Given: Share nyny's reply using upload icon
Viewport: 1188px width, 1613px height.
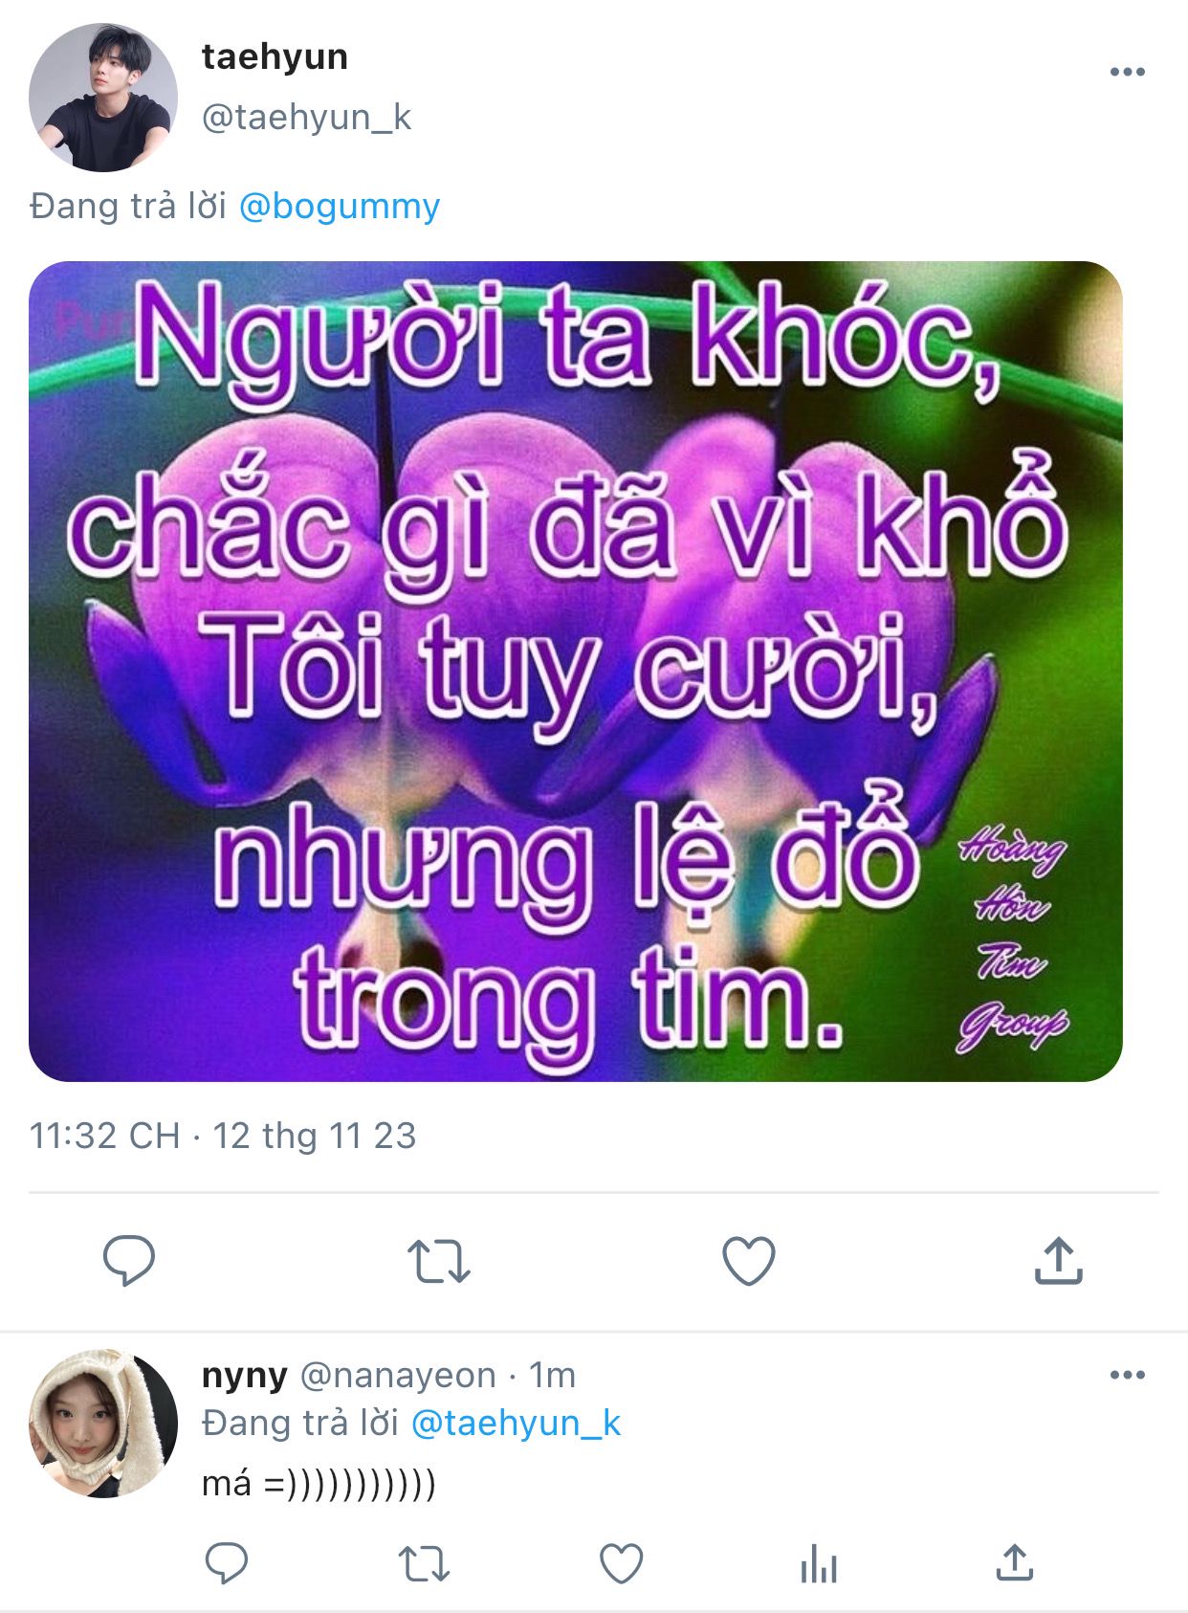Looking at the screenshot, I should [x=1014, y=1563].
